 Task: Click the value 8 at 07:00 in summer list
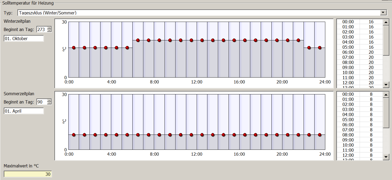pyautogui.click(x=371, y=130)
